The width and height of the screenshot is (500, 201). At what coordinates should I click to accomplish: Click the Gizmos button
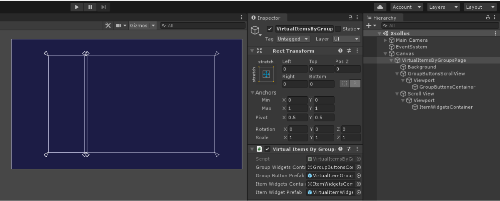138,25
